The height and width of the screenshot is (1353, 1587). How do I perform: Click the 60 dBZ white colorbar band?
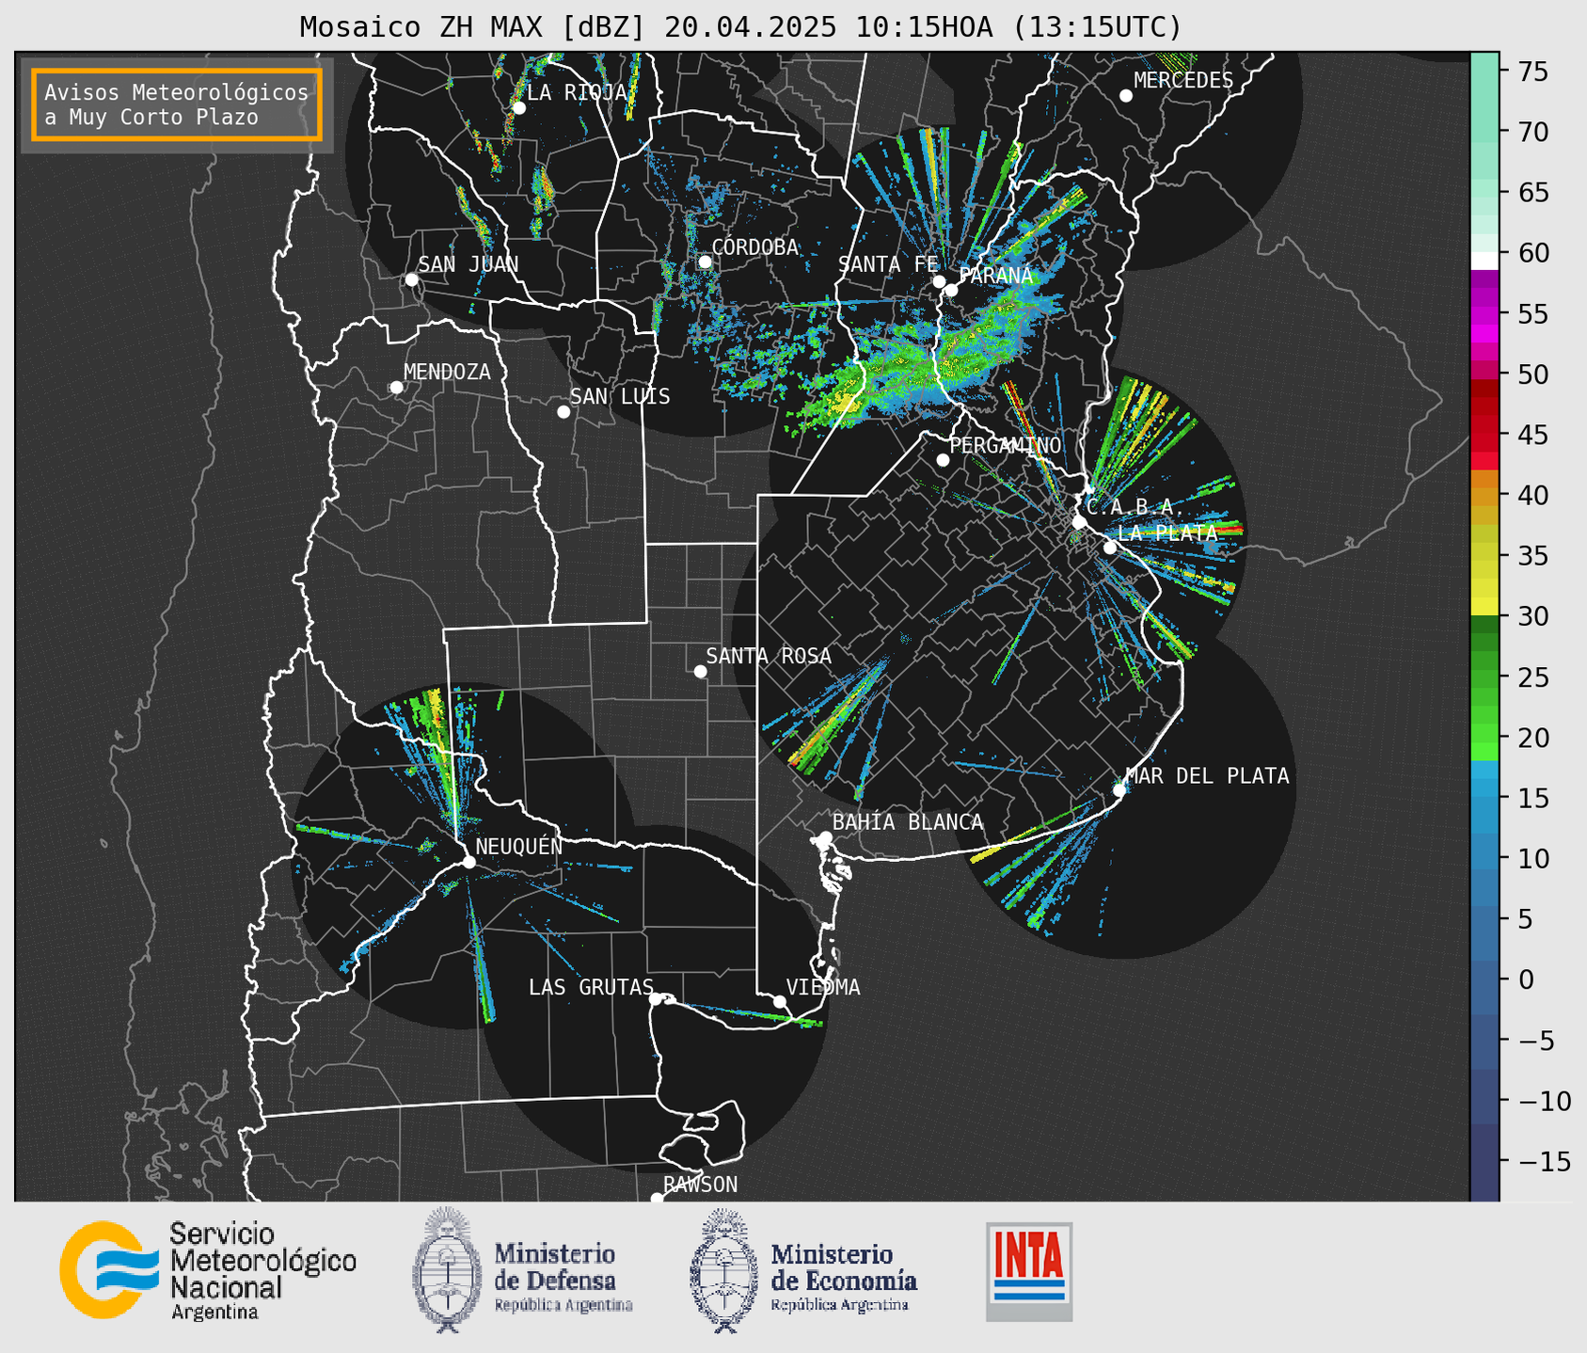click(x=1484, y=261)
